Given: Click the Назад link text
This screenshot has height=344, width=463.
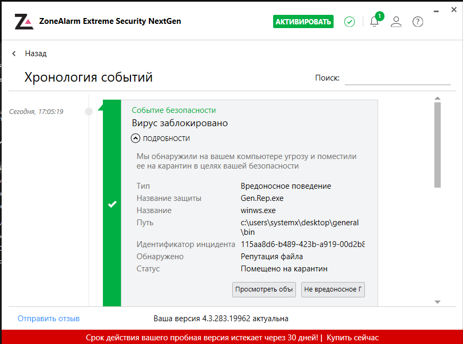Looking at the screenshot, I should pos(36,54).
